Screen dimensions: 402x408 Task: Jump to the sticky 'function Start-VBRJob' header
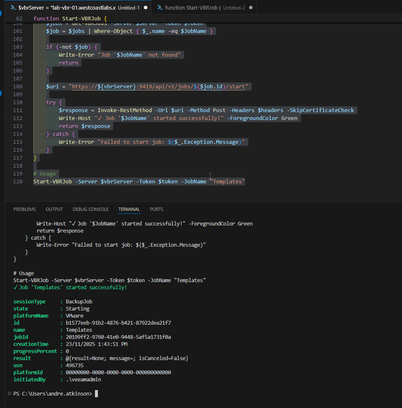coord(70,19)
